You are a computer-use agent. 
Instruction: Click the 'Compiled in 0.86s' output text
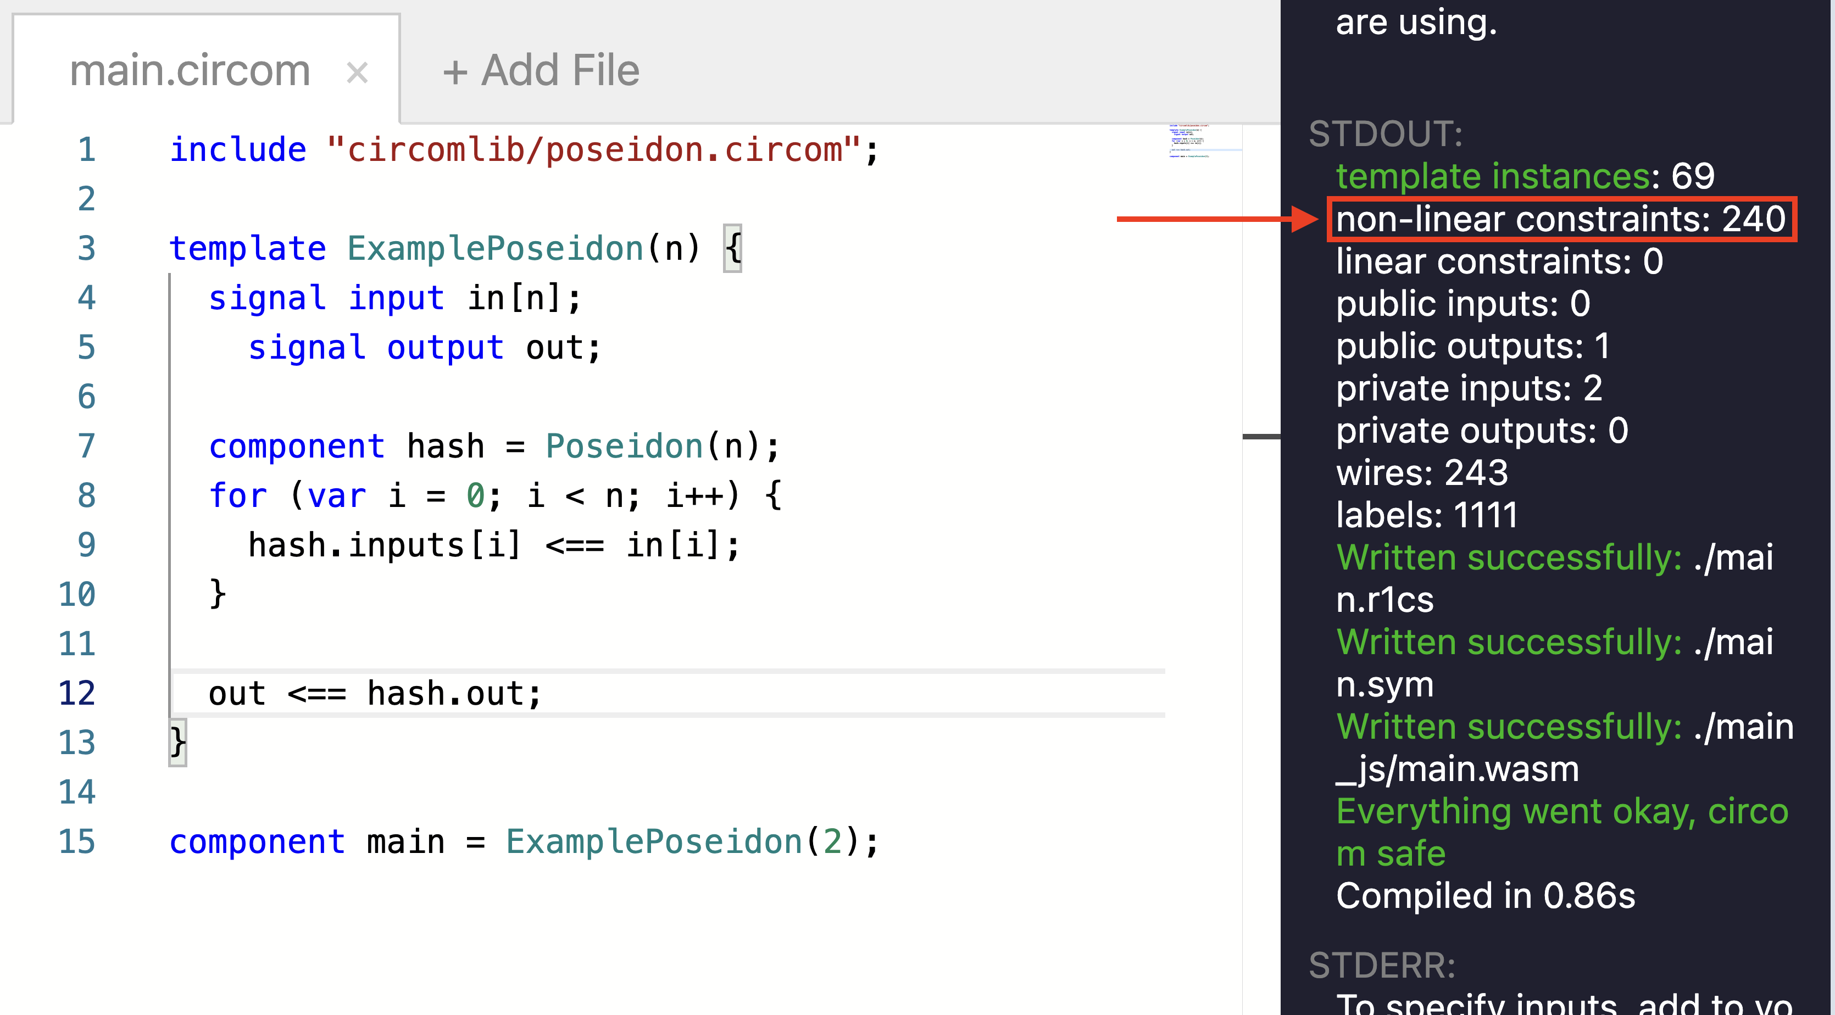click(1485, 895)
